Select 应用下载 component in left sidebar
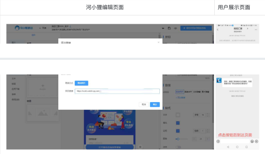 pyautogui.click(x=16, y=89)
